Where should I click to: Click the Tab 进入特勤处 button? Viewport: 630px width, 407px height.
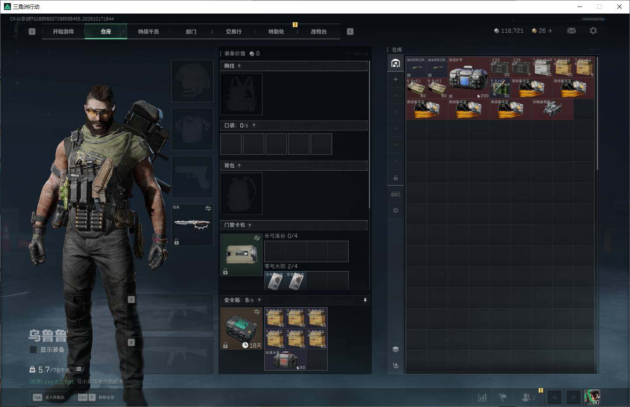pos(49,397)
